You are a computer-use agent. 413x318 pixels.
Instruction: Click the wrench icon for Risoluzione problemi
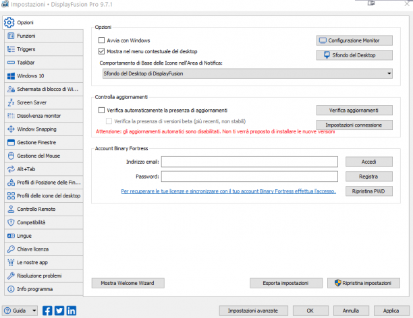11,276
